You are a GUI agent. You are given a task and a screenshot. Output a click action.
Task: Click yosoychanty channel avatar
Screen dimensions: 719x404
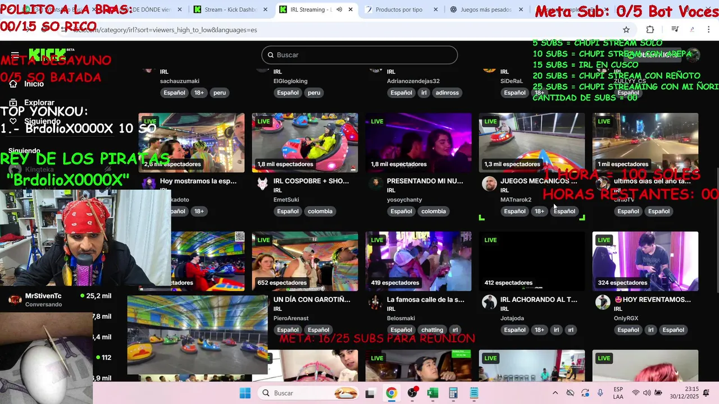pos(376,183)
